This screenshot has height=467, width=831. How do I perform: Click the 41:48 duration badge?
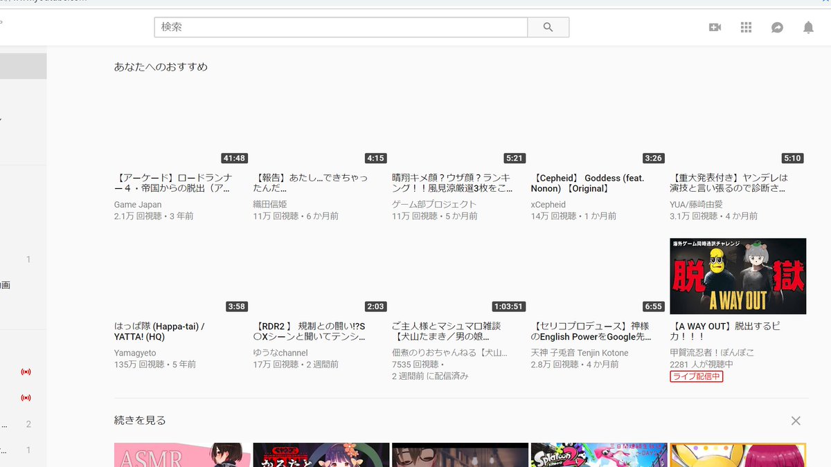coord(234,158)
